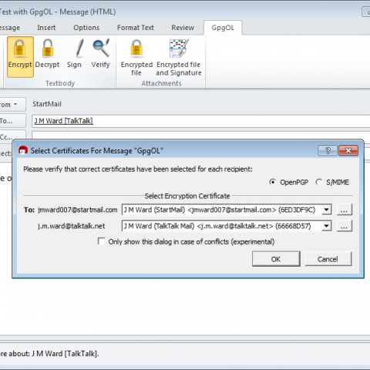Expand the TalkTalk Mail certificate dropdown
This screenshot has height=370, width=370.
[326, 226]
